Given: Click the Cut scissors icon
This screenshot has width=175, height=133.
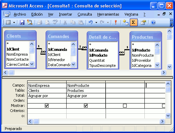Looking at the screenshot, I should (65, 22).
